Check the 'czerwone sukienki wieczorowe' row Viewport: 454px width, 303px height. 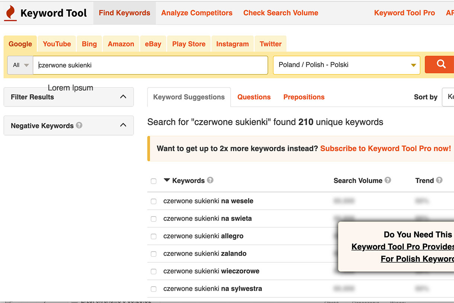153,271
